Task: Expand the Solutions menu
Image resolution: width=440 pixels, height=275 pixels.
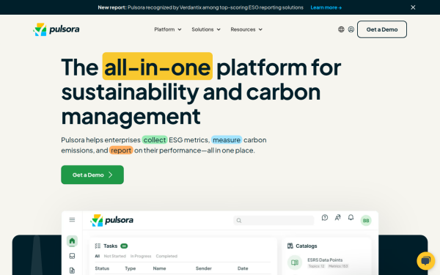Action: click(206, 29)
